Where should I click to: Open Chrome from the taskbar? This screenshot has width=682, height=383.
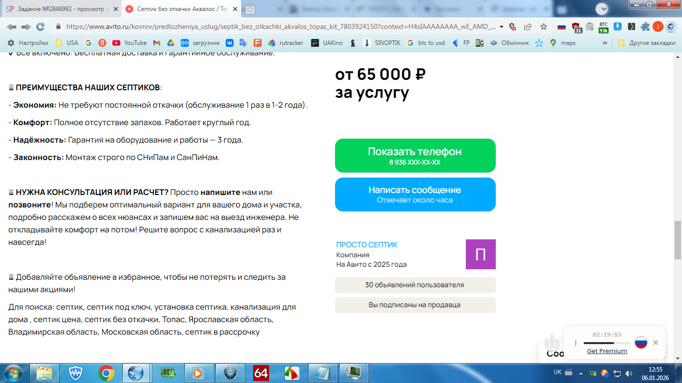click(x=106, y=373)
